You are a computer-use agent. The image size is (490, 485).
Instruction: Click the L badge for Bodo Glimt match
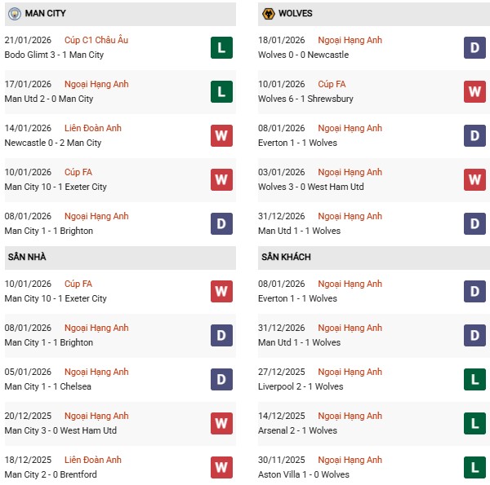[221, 47]
